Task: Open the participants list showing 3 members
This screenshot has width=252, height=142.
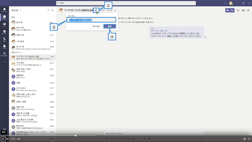Action: coord(243,10)
